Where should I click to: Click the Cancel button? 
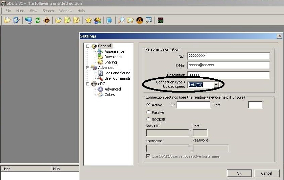(x=267, y=173)
